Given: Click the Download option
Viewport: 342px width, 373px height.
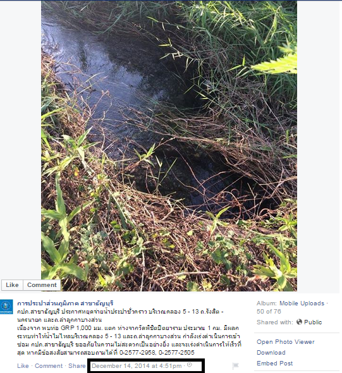Looking at the screenshot, I should pyautogui.click(x=271, y=353).
